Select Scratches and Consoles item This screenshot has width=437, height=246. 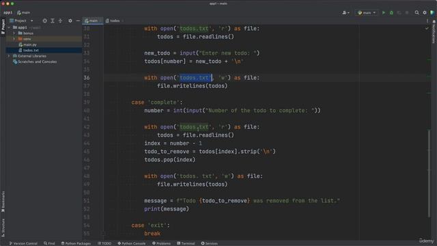35,61
